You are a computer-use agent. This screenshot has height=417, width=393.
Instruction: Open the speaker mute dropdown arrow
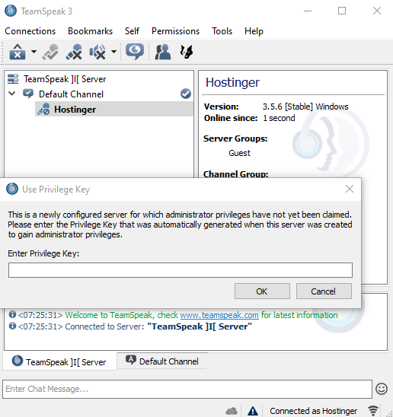click(113, 52)
